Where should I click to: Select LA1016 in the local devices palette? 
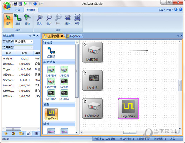pos(64,83)
